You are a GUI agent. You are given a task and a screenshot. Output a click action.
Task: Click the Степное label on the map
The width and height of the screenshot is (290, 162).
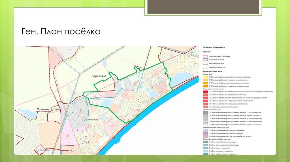click(x=43, y=109)
